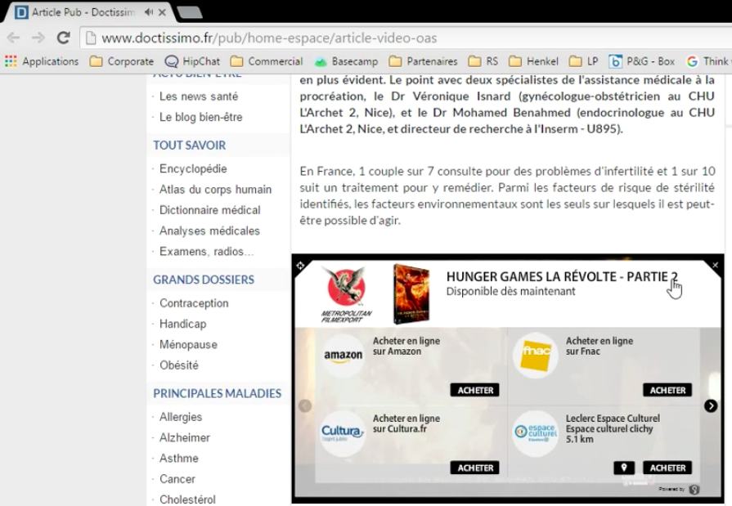Select the Article Pub - Doctissimo tab
The height and width of the screenshot is (506, 732).
pyautogui.click(x=88, y=12)
